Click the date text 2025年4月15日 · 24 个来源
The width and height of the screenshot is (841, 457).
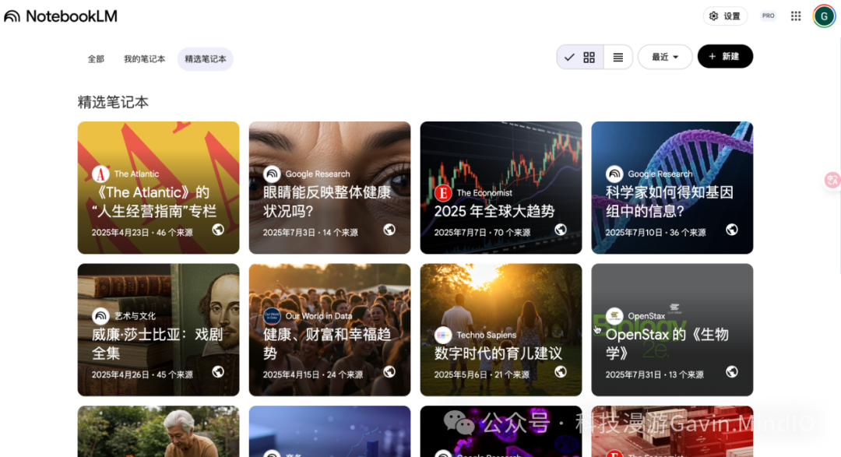[313, 374]
